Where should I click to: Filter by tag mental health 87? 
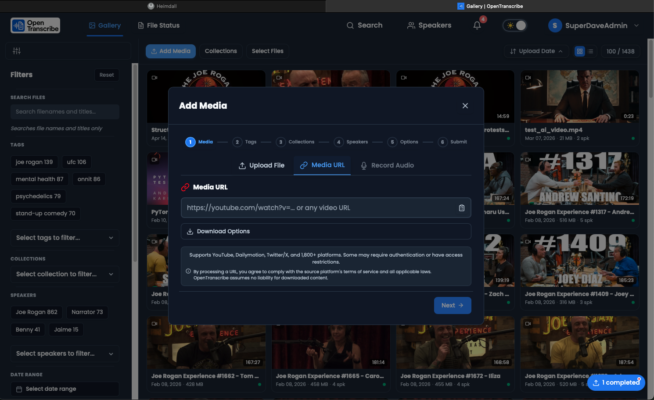40,179
